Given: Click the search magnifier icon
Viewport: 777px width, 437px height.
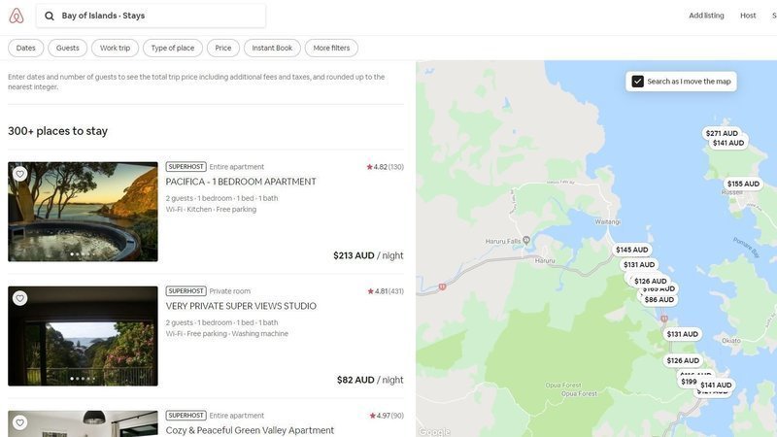Looking at the screenshot, I should pyautogui.click(x=50, y=16).
